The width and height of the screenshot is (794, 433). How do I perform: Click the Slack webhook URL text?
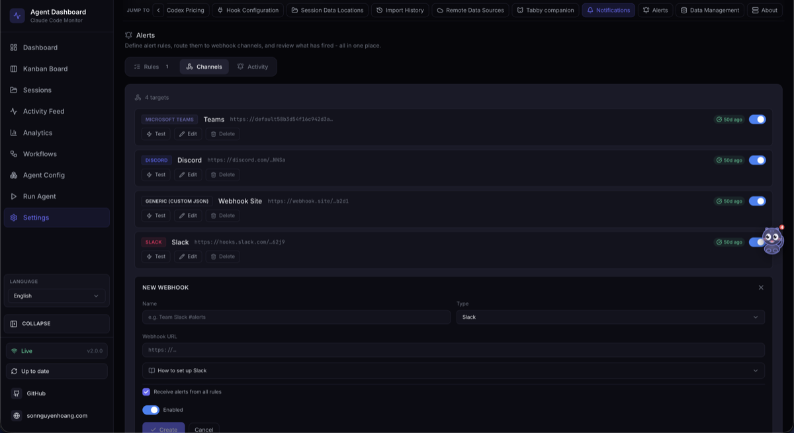(x=240, y=242)
